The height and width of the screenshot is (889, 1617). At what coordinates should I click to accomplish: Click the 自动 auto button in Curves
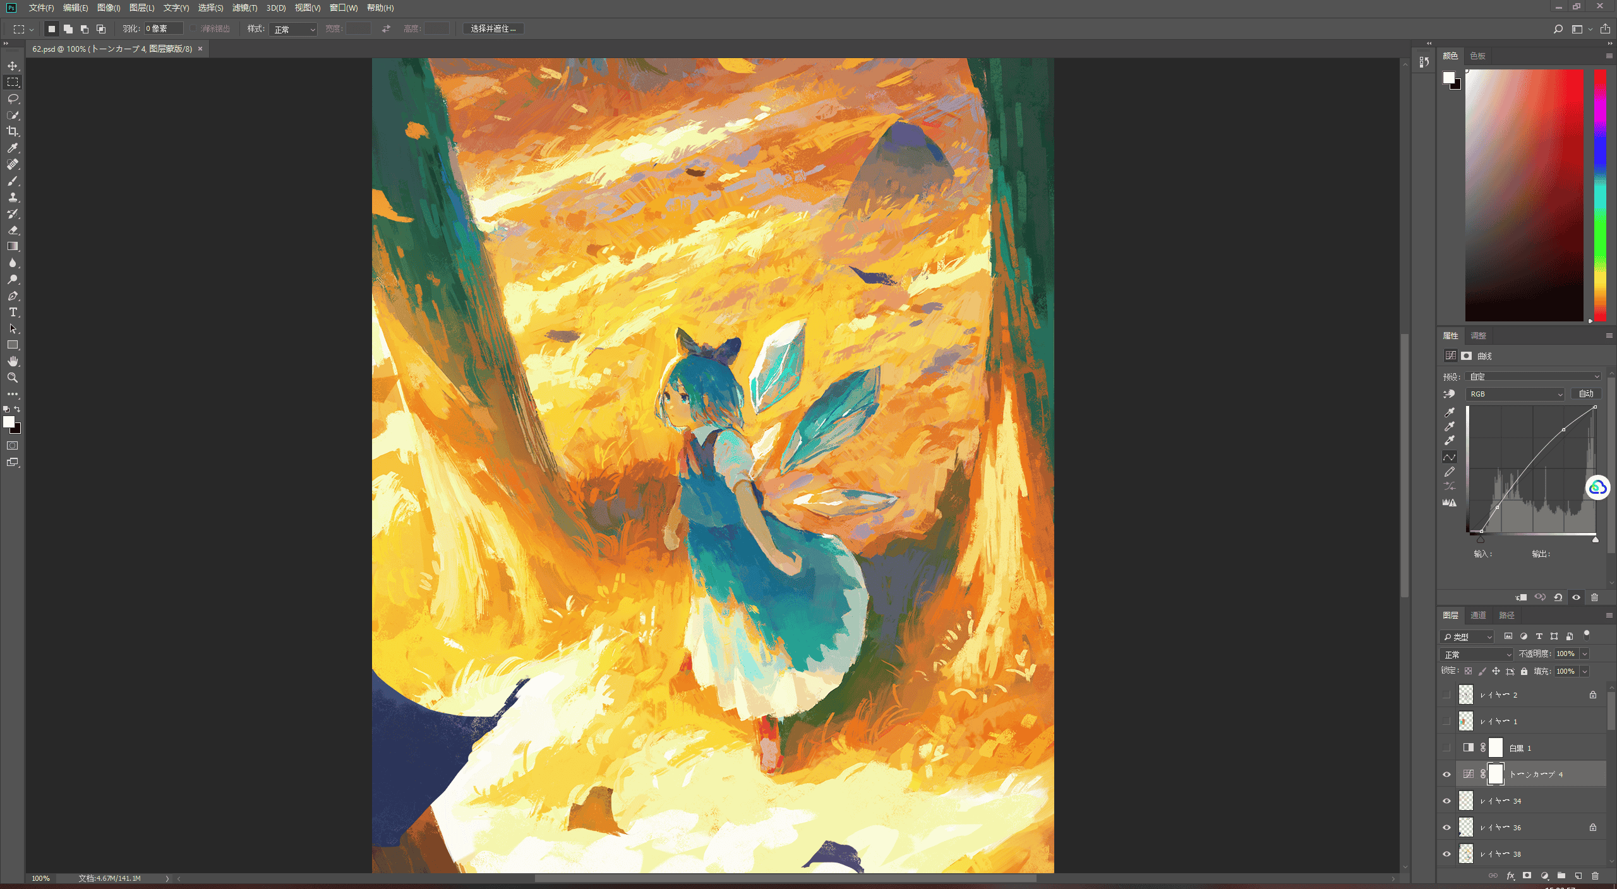click(1586, 393)
